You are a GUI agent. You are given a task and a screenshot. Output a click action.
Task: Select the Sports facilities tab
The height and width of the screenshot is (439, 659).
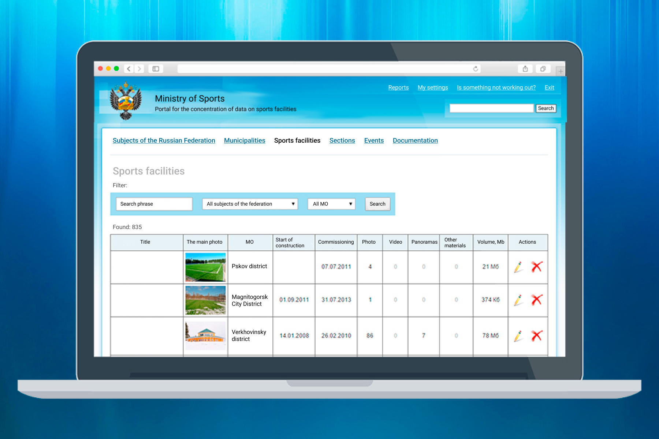[297, 140]
